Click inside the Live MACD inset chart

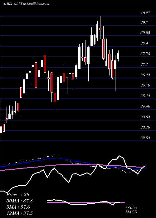[x=86, y=202]
